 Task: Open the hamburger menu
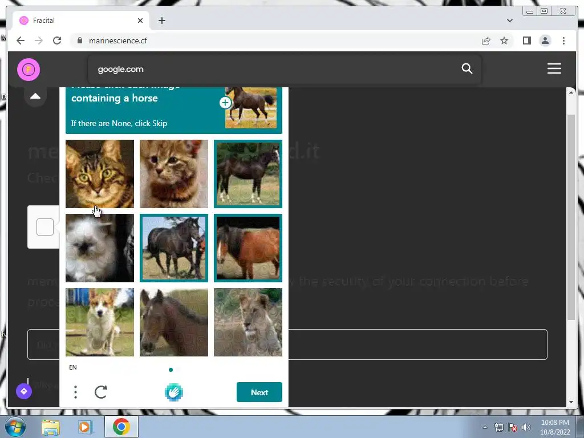coord(554,68)
